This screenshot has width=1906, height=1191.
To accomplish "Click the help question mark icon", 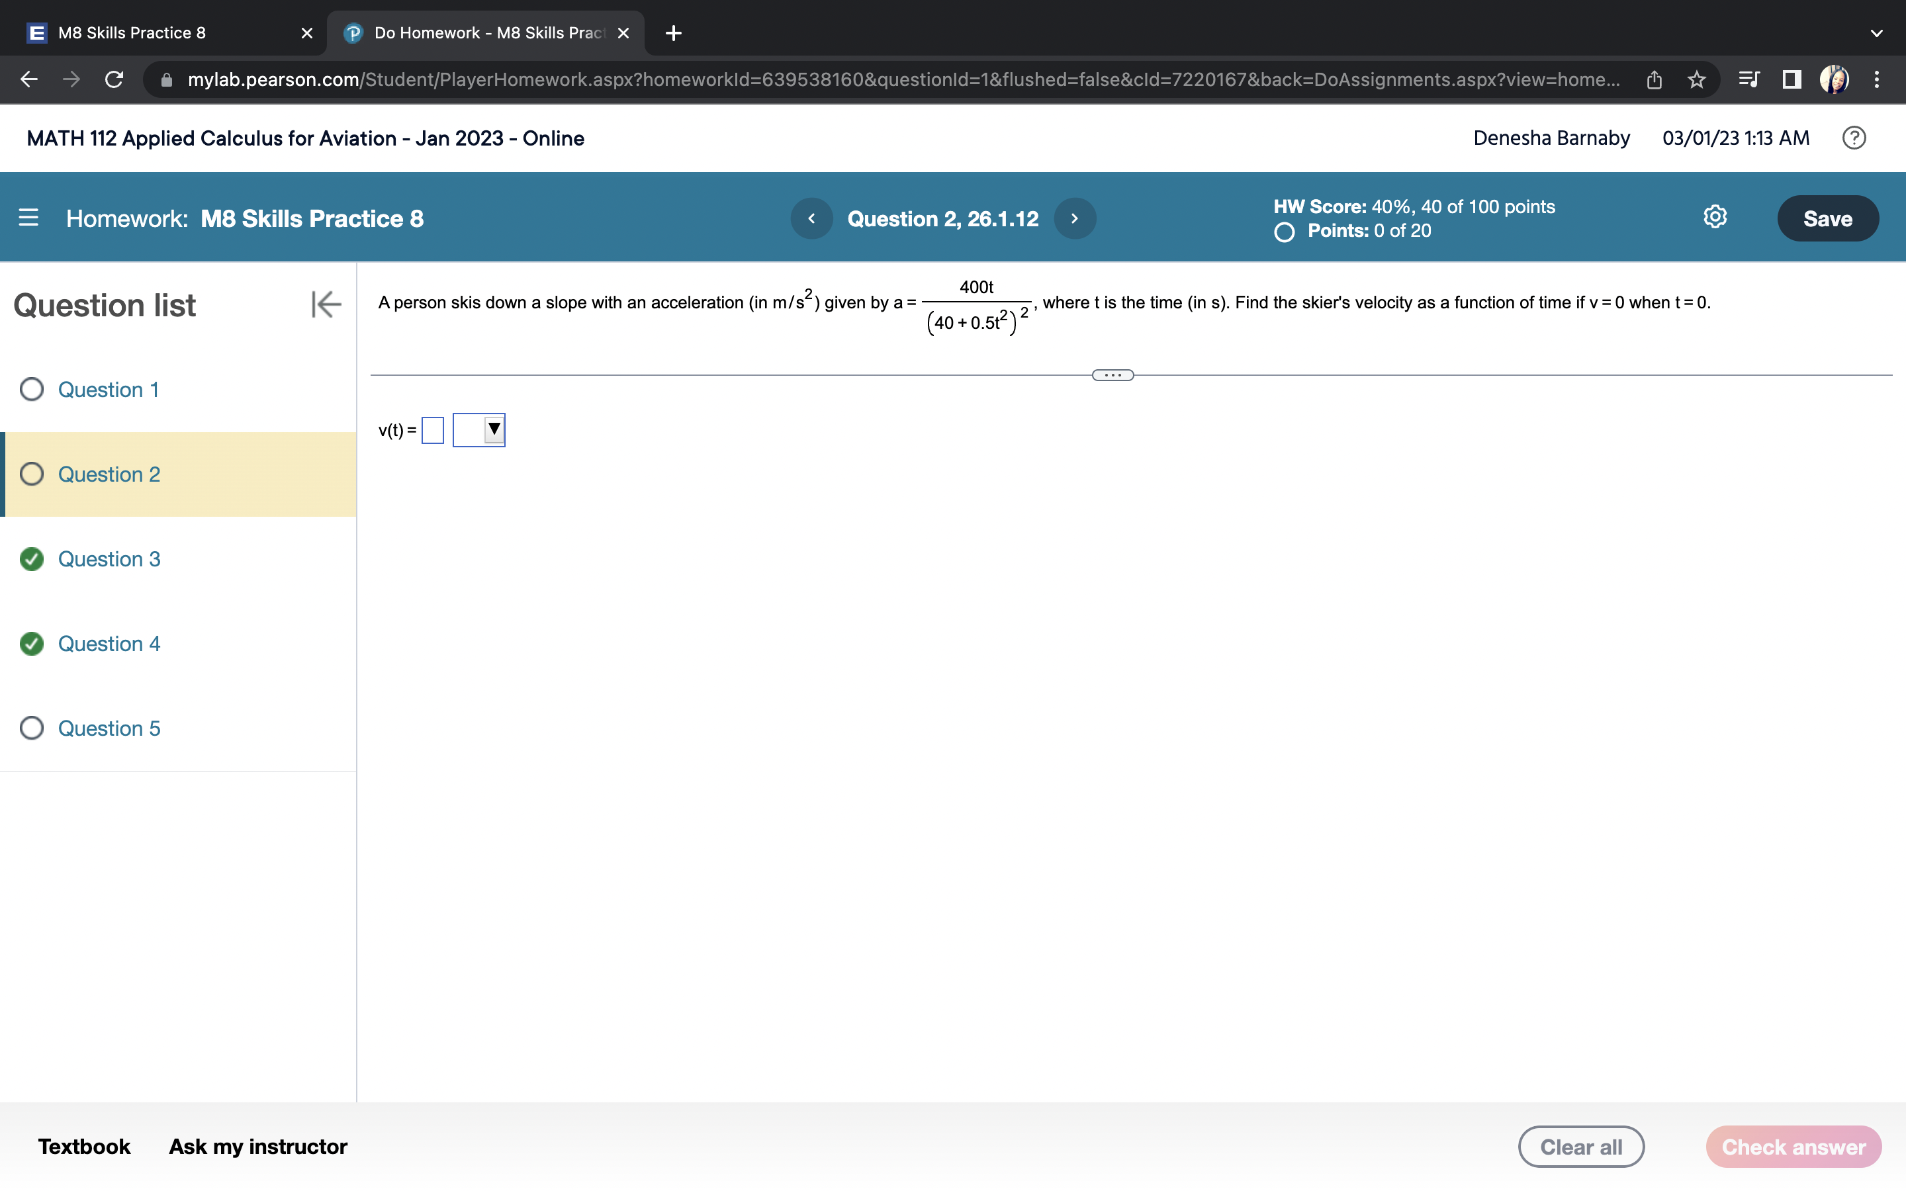I will point(1853,138).
